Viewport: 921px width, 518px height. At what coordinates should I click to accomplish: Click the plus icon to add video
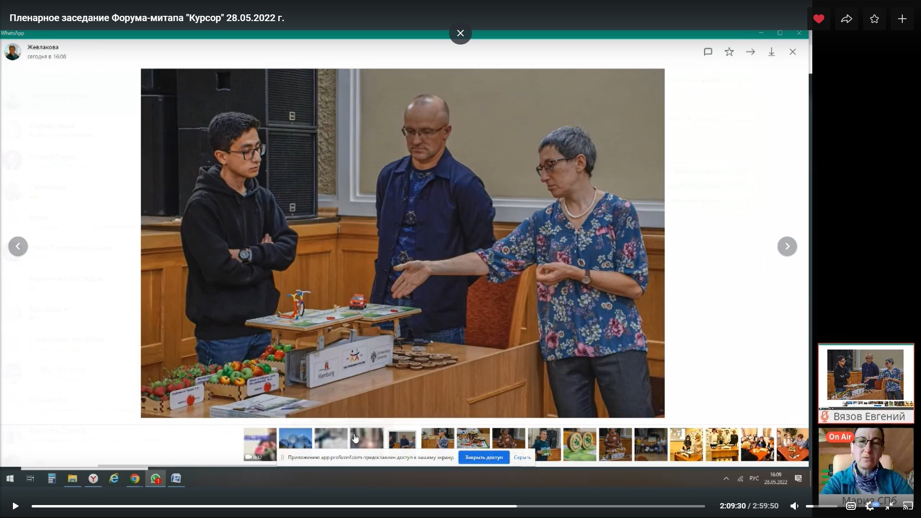[902, 19]
